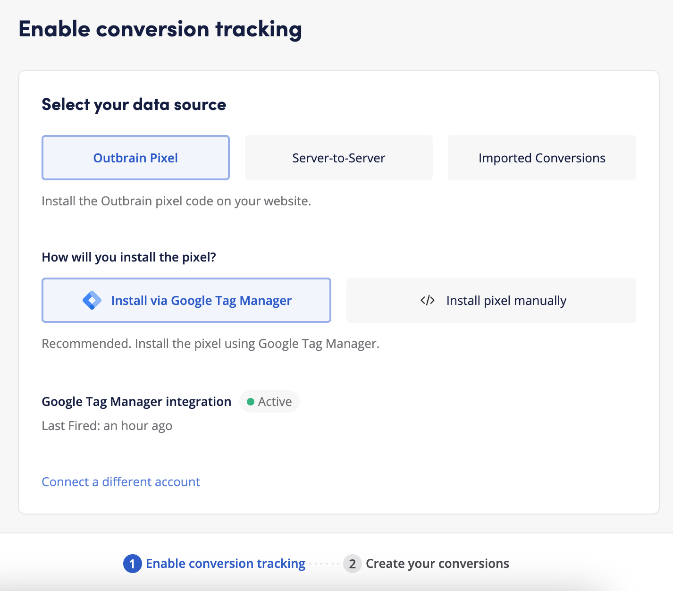Click the Recommended Google Tag Manager description text
The height and width of the screenshot is (591, 673).
coord(210,344)
